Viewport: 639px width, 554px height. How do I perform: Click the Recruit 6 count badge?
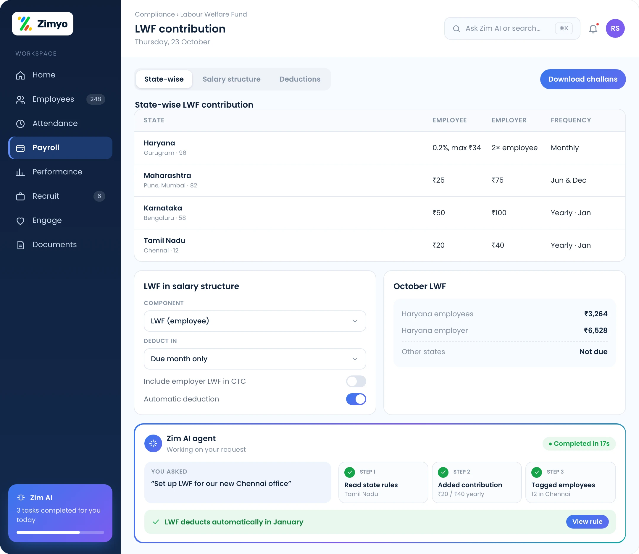point(99,196)
